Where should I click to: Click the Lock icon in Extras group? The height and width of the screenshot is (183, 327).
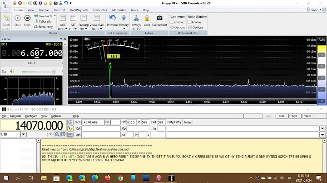point(147,20)
